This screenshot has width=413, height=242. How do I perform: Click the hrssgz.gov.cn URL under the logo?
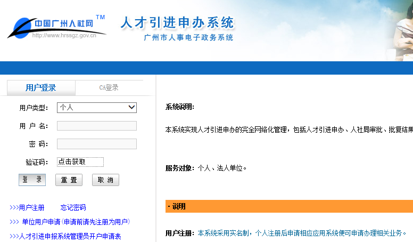click(x=64, y=36)
